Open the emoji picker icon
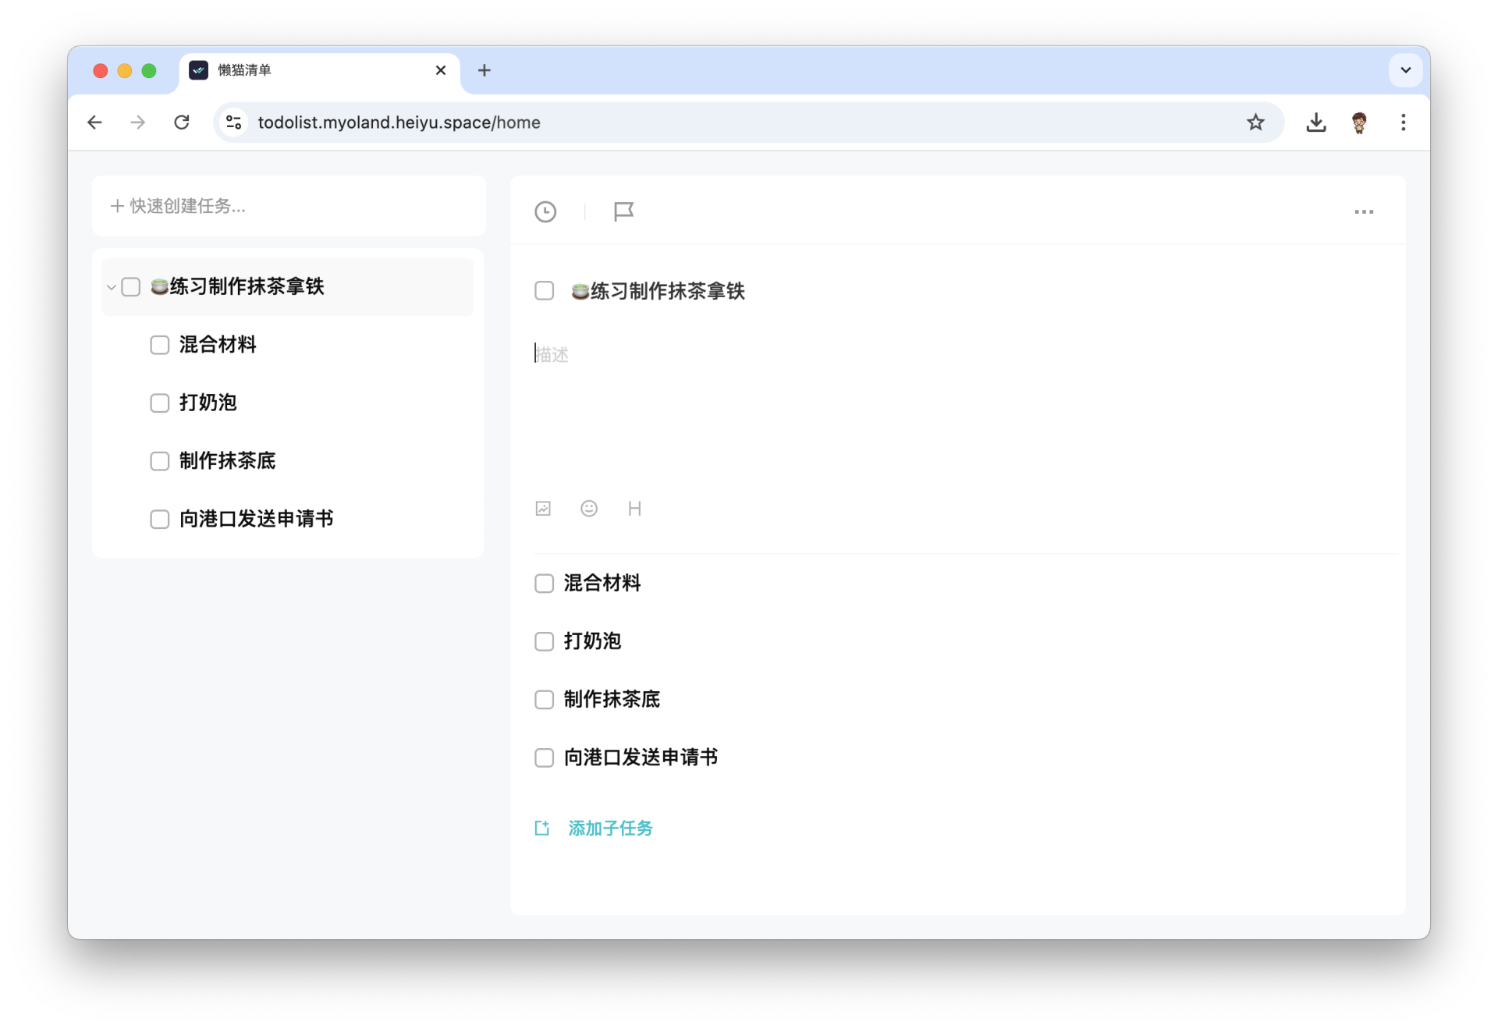 [589, 509]
